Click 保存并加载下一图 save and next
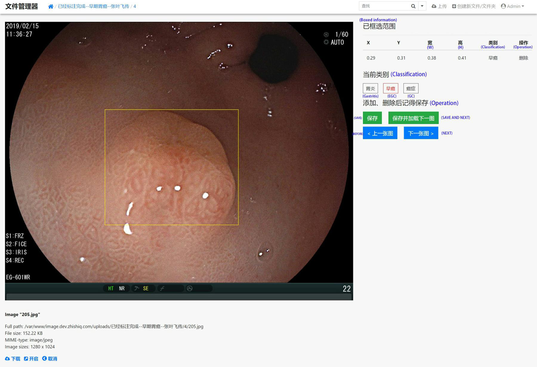This screenshot has height=367, width=537. (413, 118)
